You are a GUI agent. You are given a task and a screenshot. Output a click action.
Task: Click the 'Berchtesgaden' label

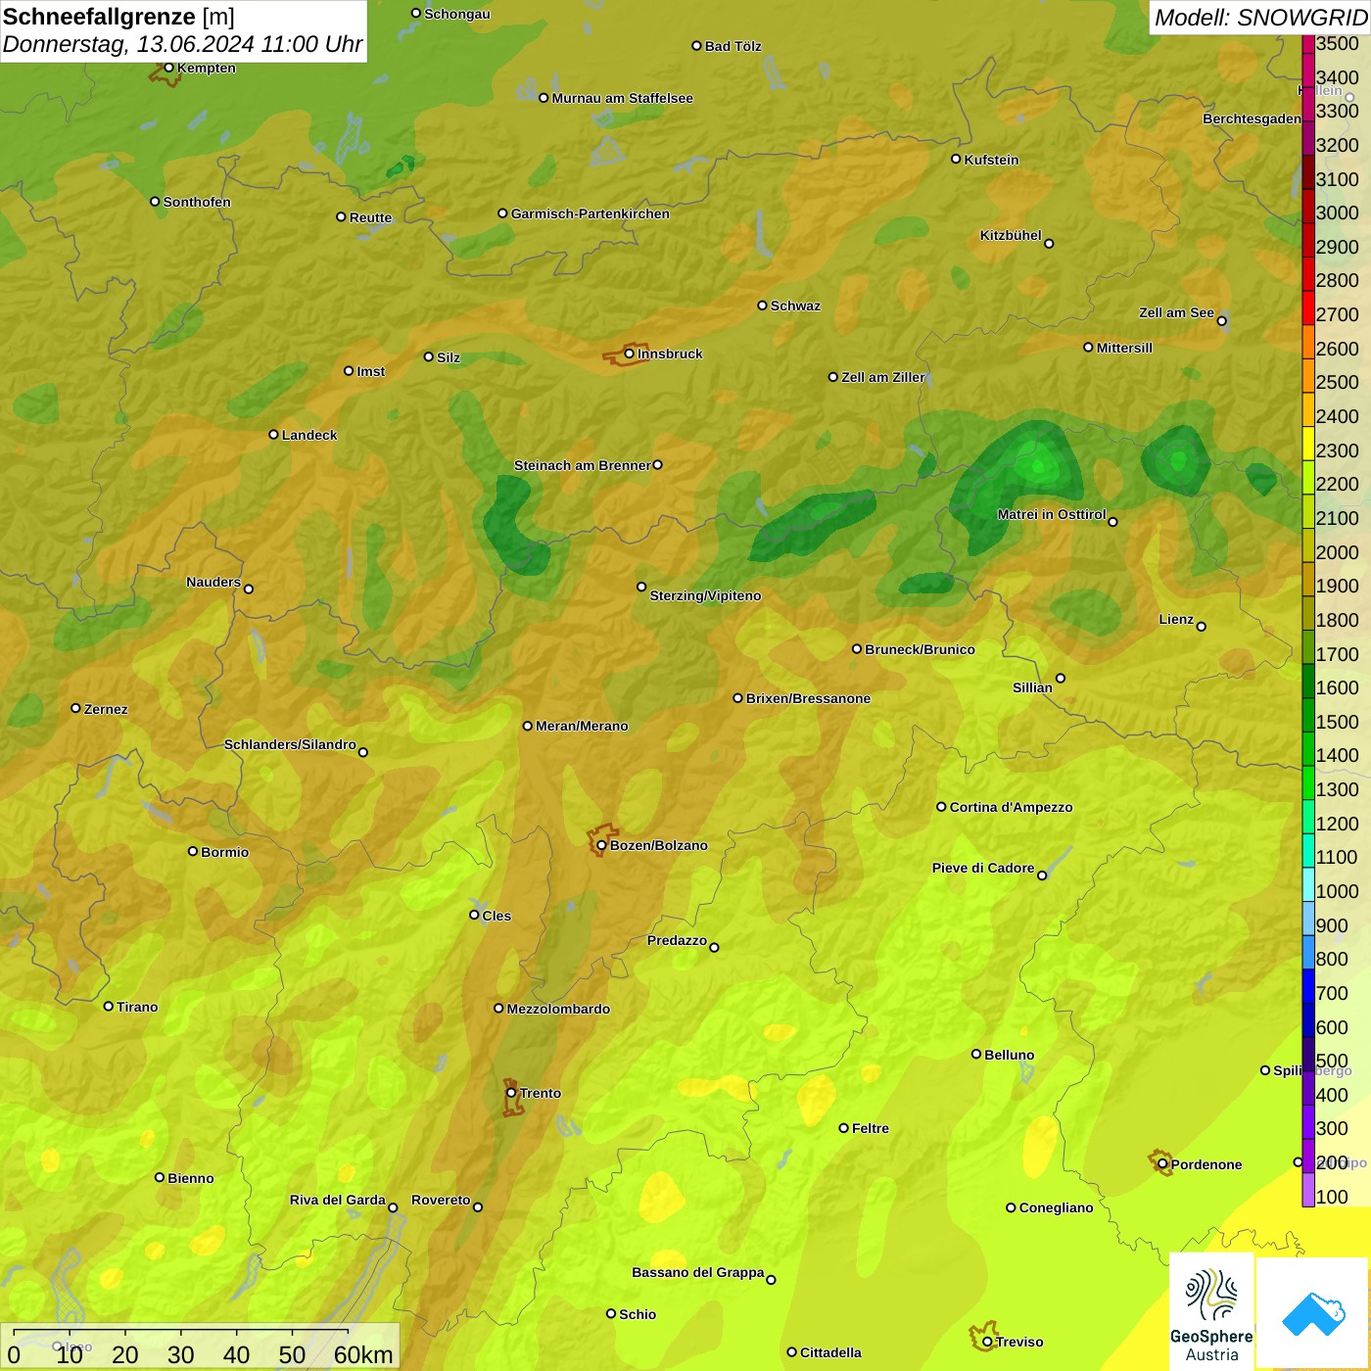[x=1252, y=118]
